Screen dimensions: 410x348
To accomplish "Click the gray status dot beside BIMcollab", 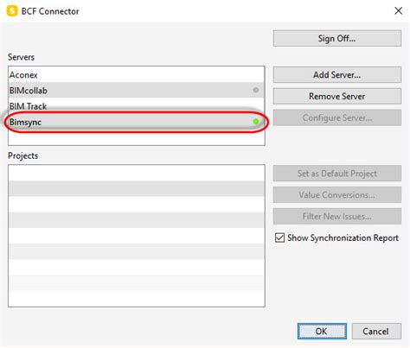I will pyautogui.click(x=256, y=90).
